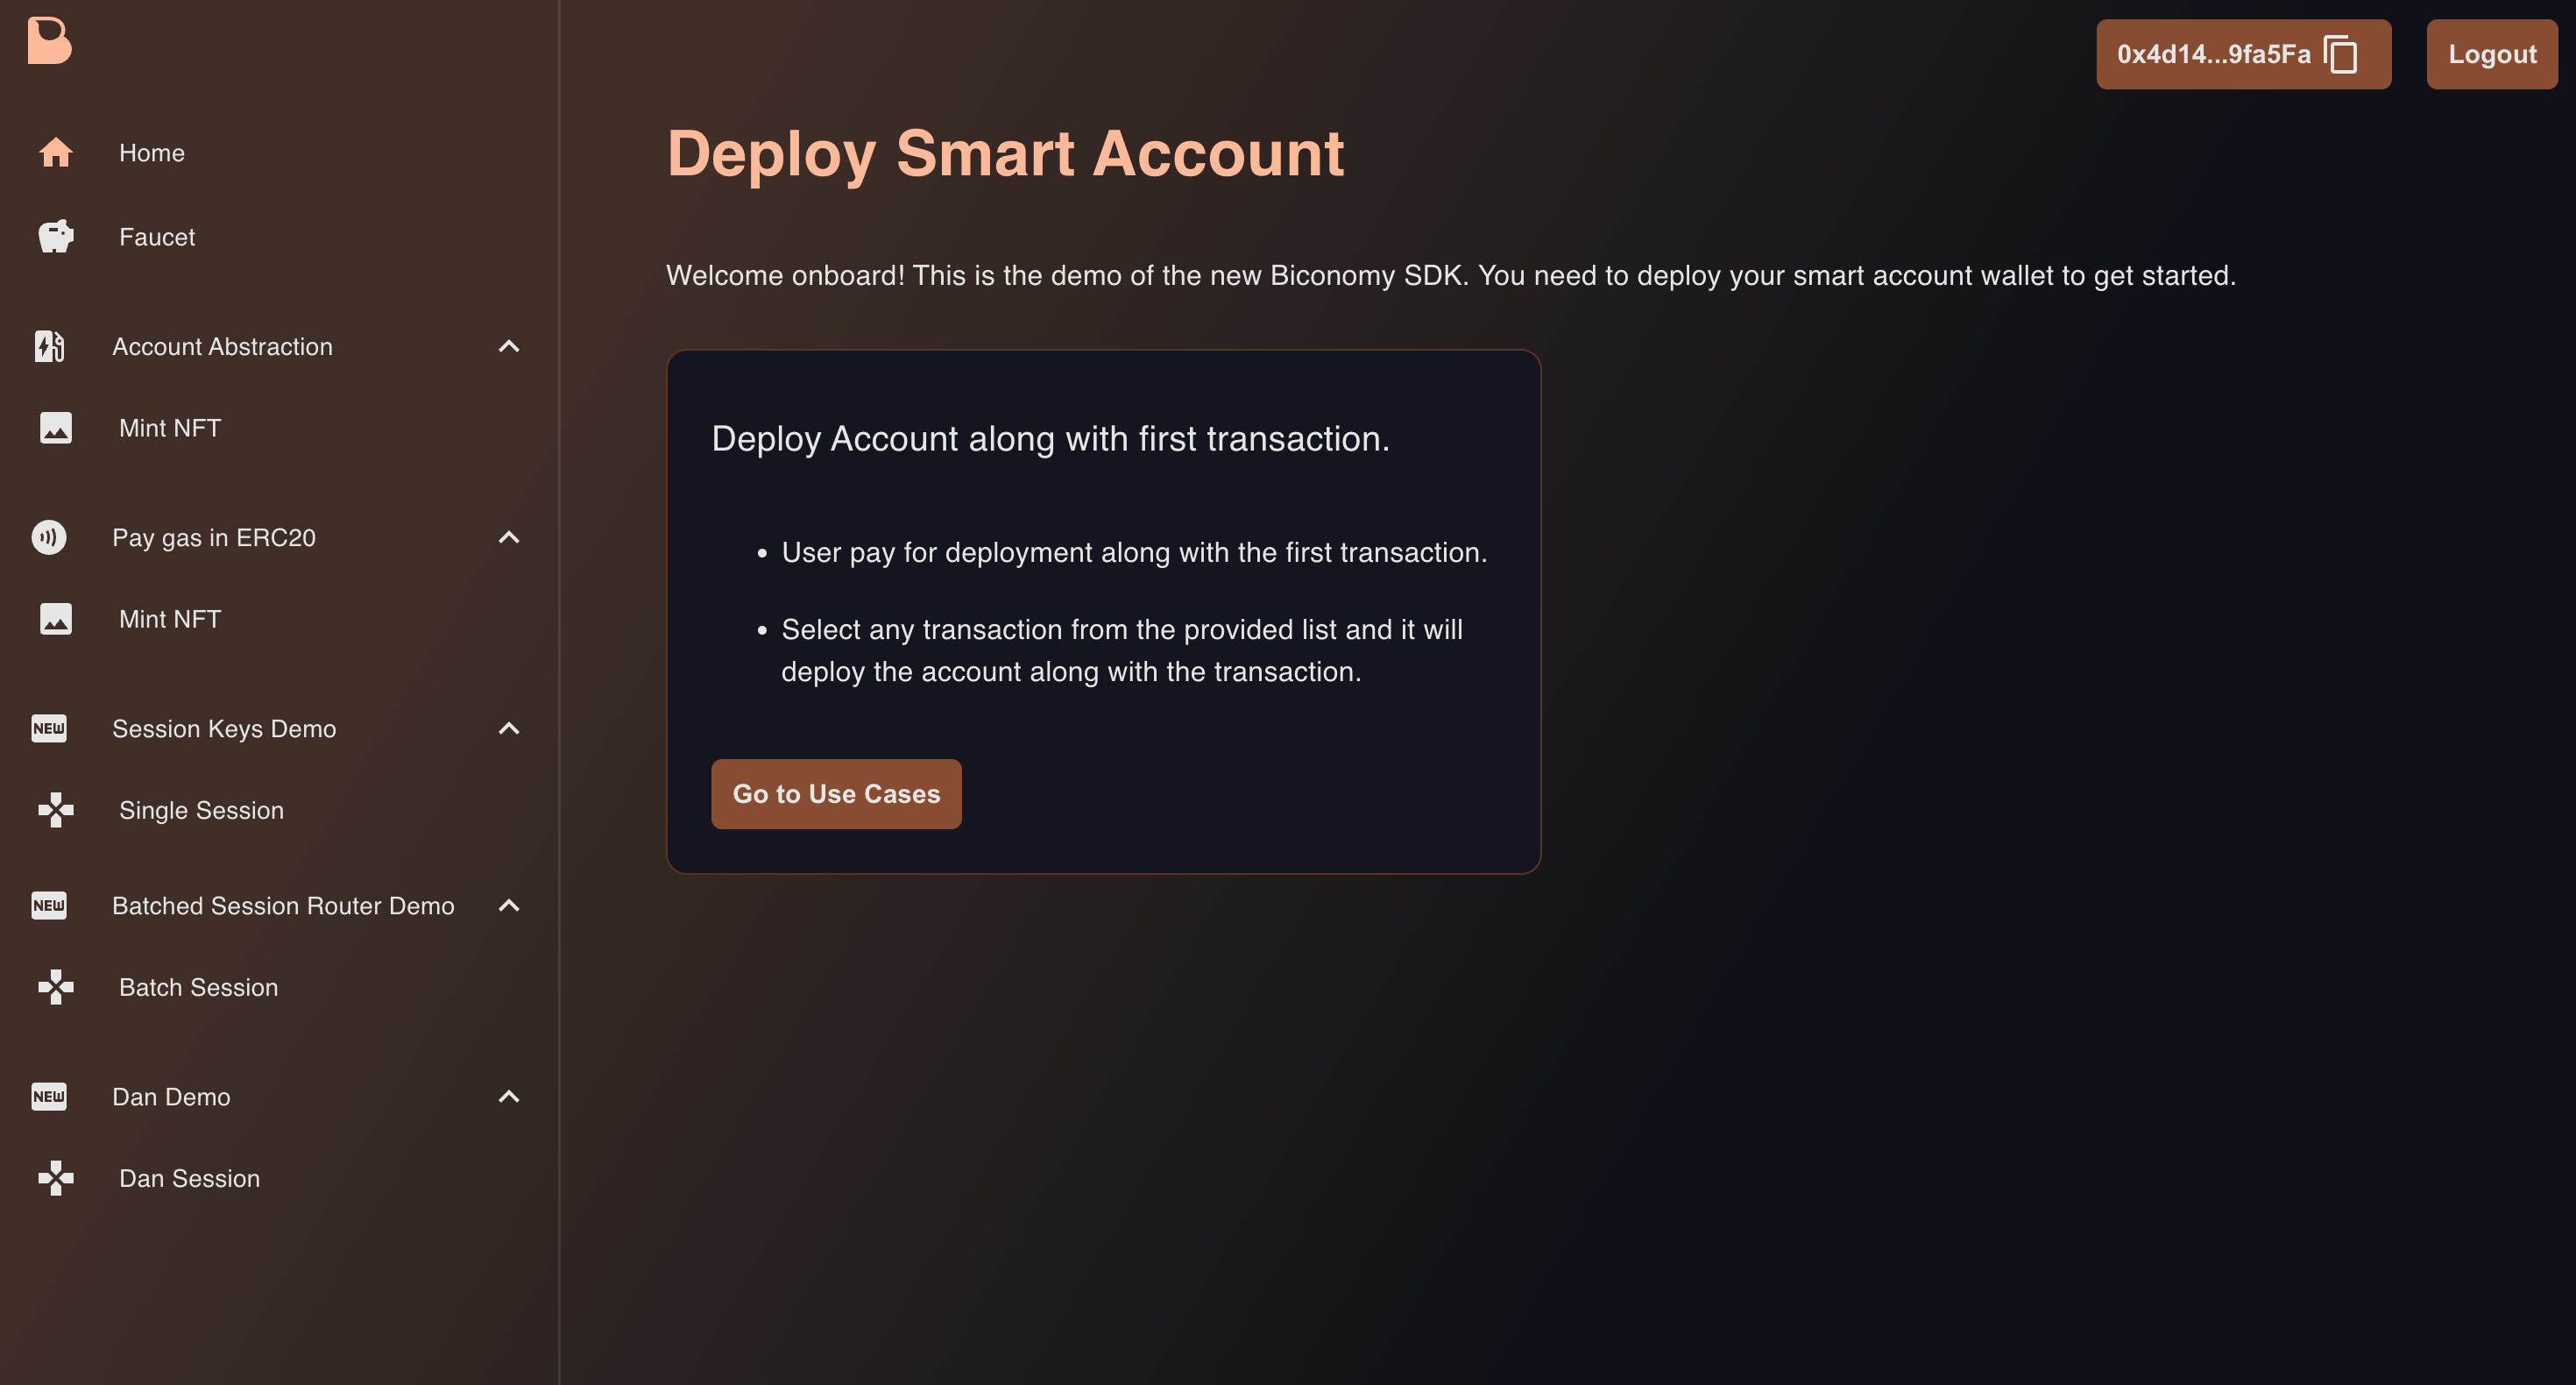Click the NEW badge icon beside Session Keys Demo
The image size is (2576, 1385).
49,728
